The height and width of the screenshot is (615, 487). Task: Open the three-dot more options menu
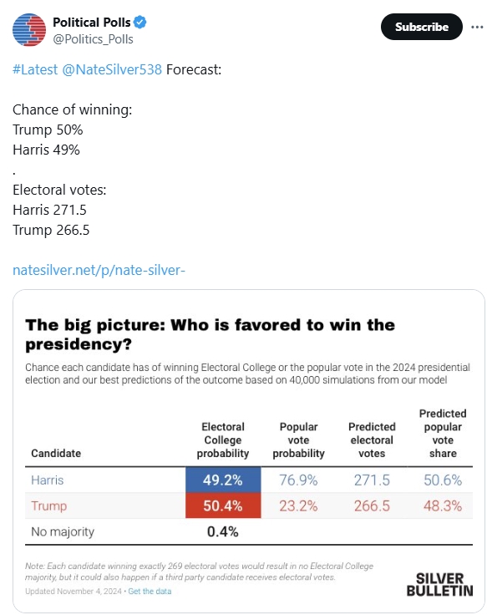(x=477, y=27)
